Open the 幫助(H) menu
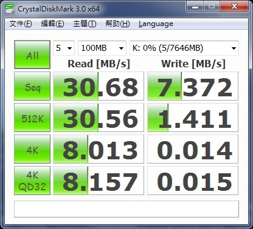 point(117,24)
